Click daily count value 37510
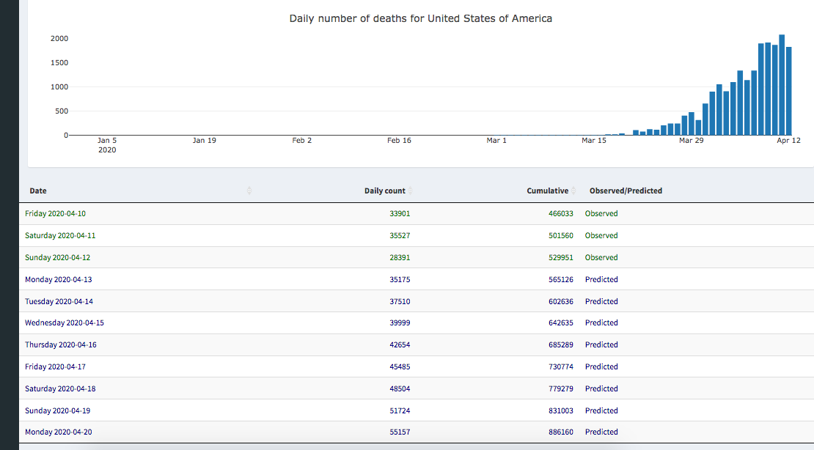The width and height of the screenshot is (814, 450). [400, 301]
